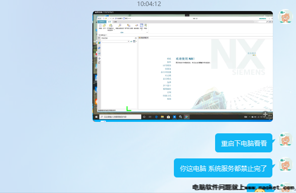
Task: Select the '你这电脑 系统服务都禁止完了' message bubble
Action: 223,168
